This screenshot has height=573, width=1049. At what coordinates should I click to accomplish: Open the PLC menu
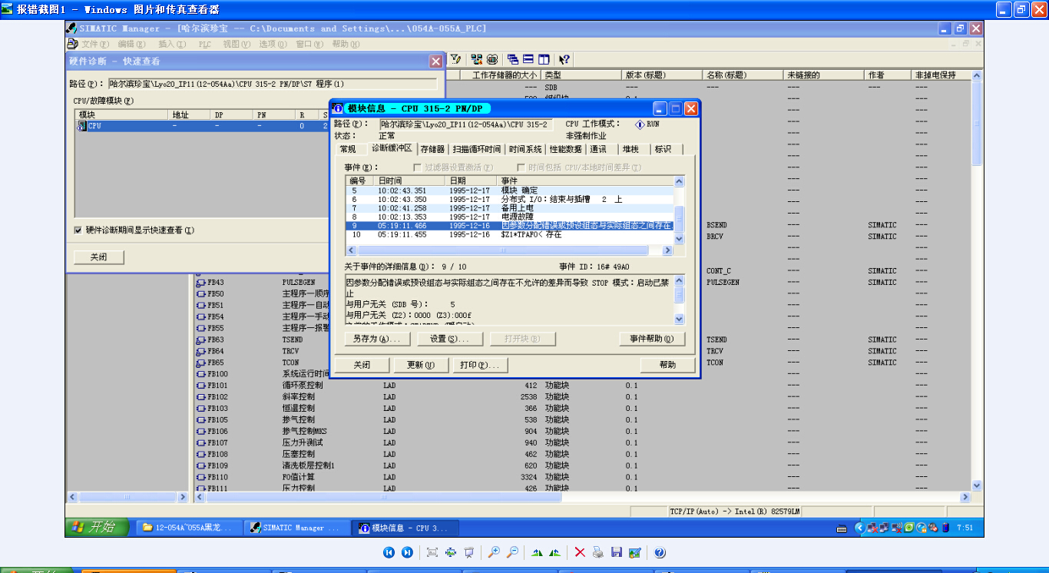point(205,45)
